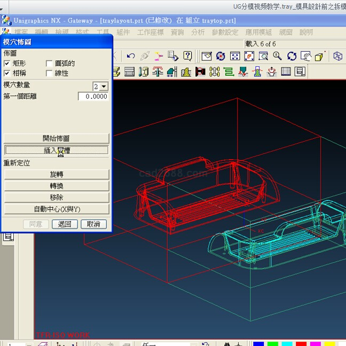
Task: Click the Undo arrow toolbar icon
Action: click(x=131, y=56)
